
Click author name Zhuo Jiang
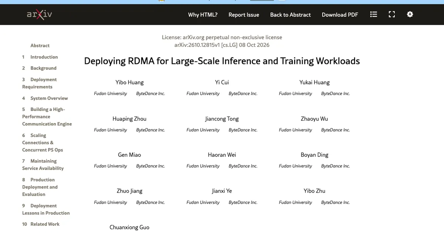129,191
